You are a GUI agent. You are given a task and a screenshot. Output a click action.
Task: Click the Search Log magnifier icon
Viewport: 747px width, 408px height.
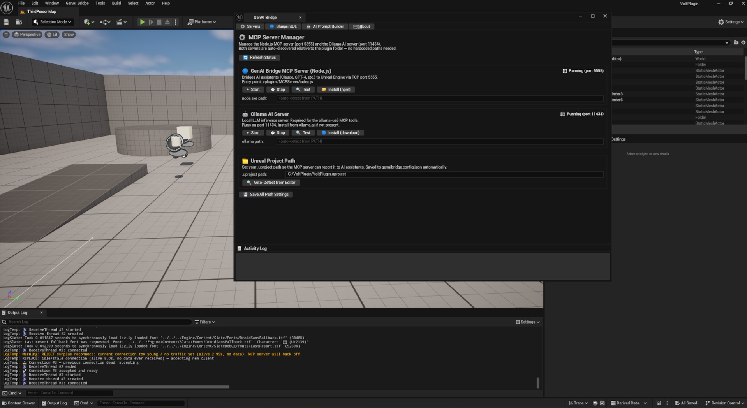tap(4, 322)
